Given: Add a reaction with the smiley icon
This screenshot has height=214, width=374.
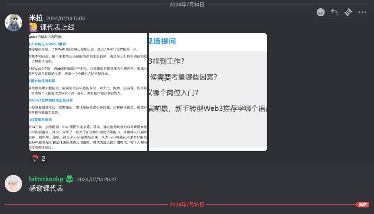Looking at the screenshot, I should (x=321, y=12).
